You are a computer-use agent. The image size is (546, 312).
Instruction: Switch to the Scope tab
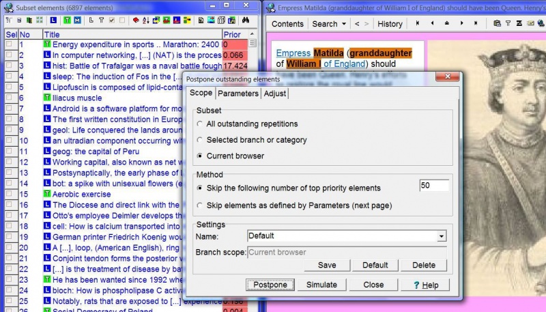pos(201,93)
